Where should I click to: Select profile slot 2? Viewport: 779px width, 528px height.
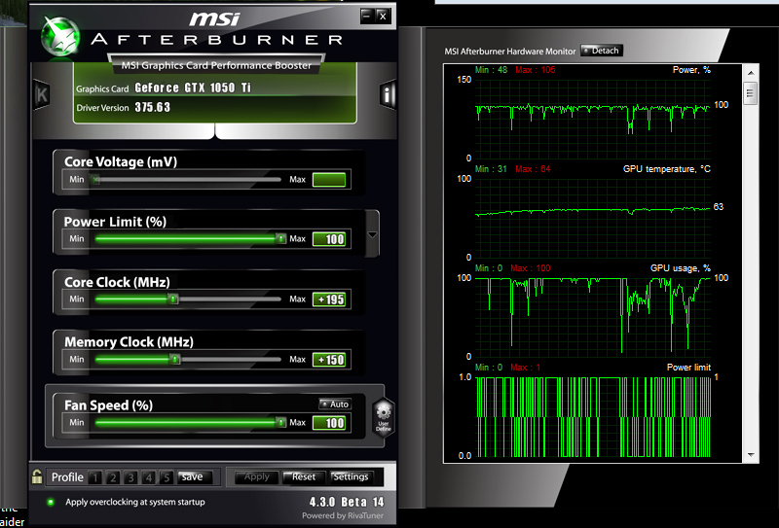click(113, 477)
